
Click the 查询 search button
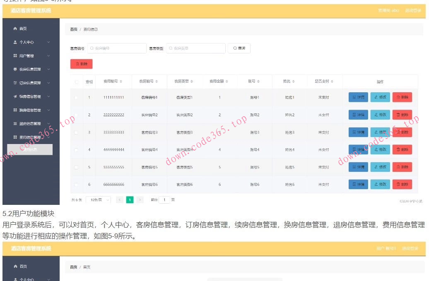point(239,48)
